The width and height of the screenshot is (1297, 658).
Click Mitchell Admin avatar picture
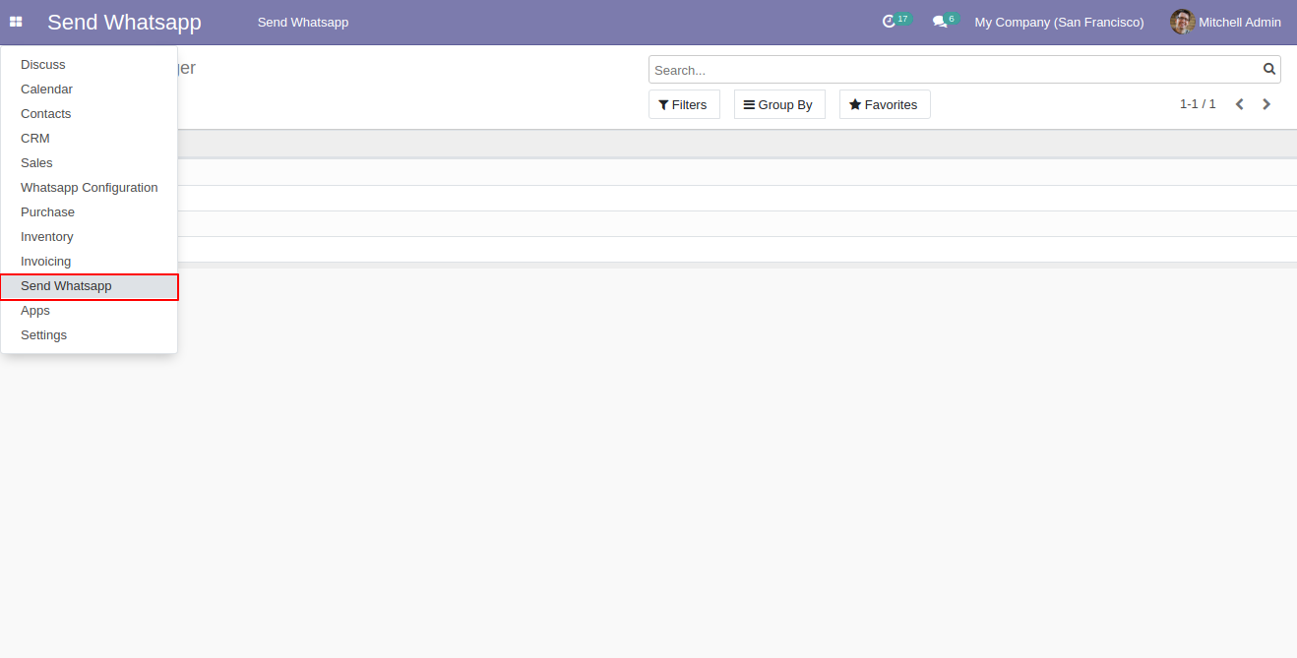1182,22
